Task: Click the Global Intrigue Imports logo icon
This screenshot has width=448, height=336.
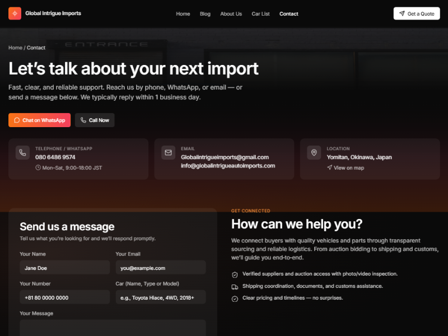Action: point(15,13)
